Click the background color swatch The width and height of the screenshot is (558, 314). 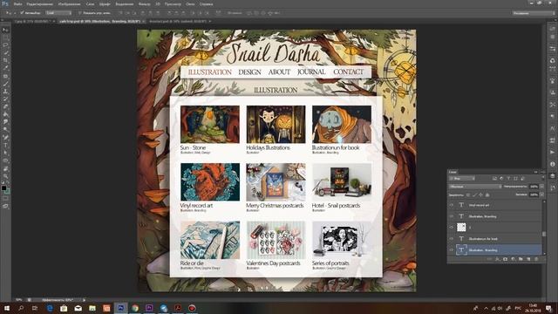click(x=7, y=191)
